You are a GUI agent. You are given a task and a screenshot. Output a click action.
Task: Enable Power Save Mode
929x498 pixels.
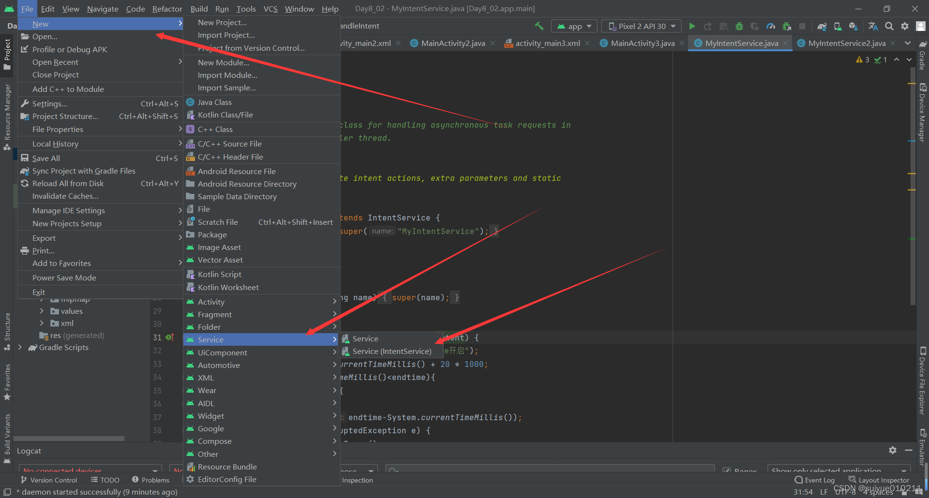[x=63, y=278]
